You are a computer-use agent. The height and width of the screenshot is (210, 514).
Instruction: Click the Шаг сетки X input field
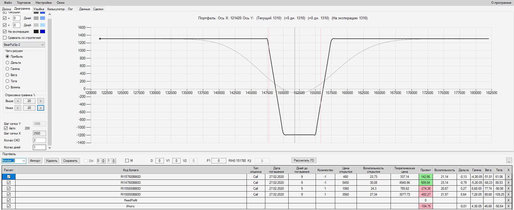pos(39,133)
